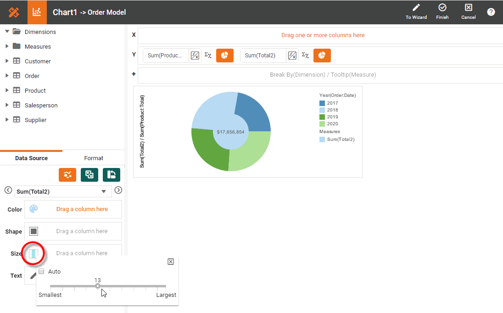The image size is (503, 313).
Task: Open the Help question mark icon
Action: (x=491, y=12)
